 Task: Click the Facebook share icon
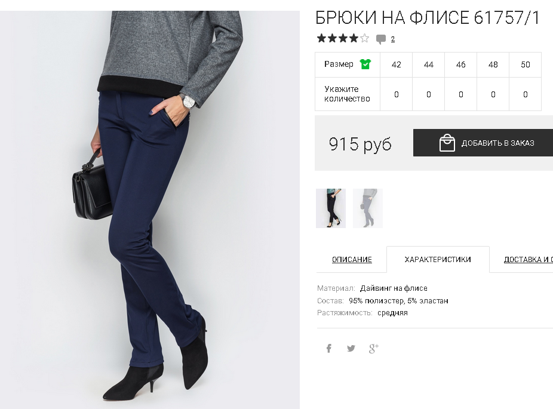[328, 349]
